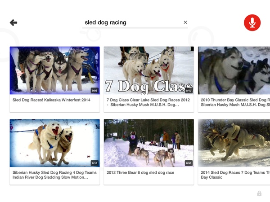The height and width of the screenshot is (202, 270).
Task: Open the 2010 Thunder Bay Classic video thumbnail
Action: coord(234,70)
